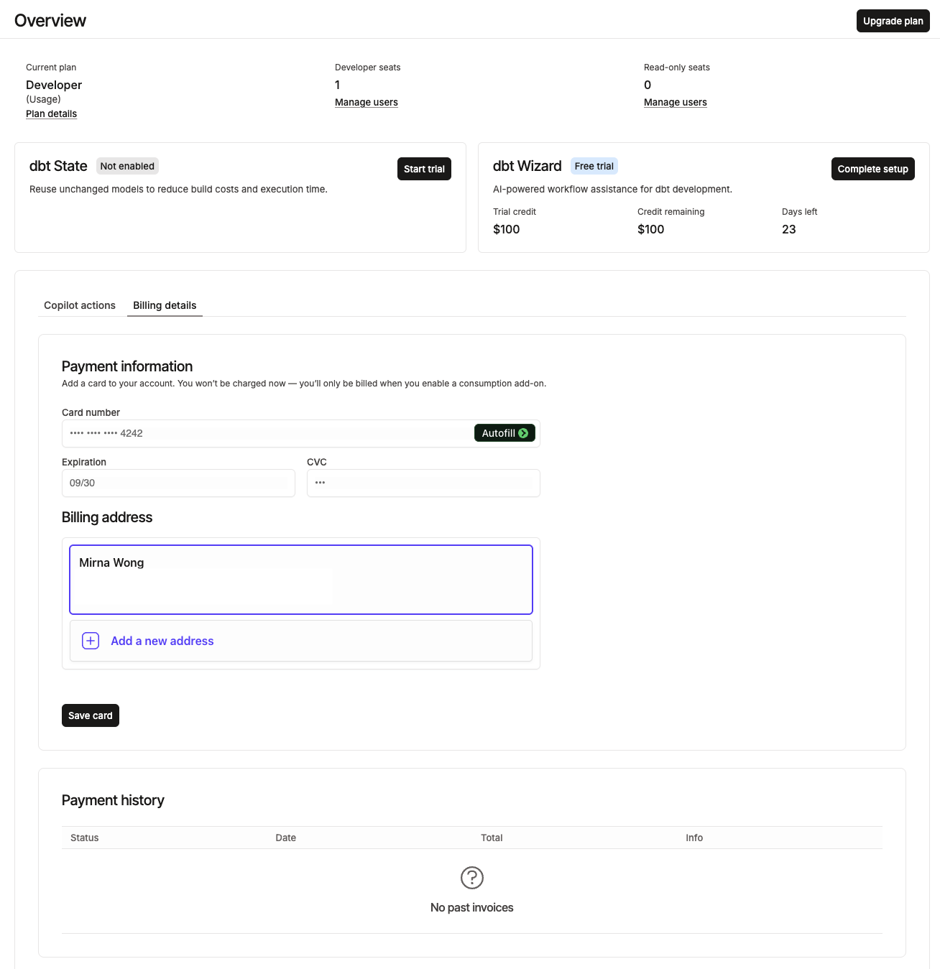The width and height of the screenshot is (940, 969).
Task: Open Manage users under Developer seats
Action: coord(366,102)
